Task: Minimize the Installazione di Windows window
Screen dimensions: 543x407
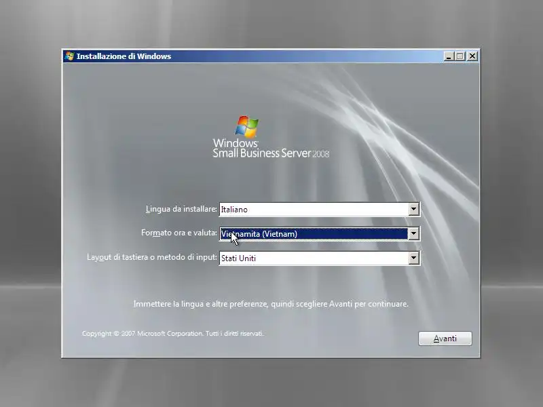Action: pyautogui.click(x=449, y=56)
